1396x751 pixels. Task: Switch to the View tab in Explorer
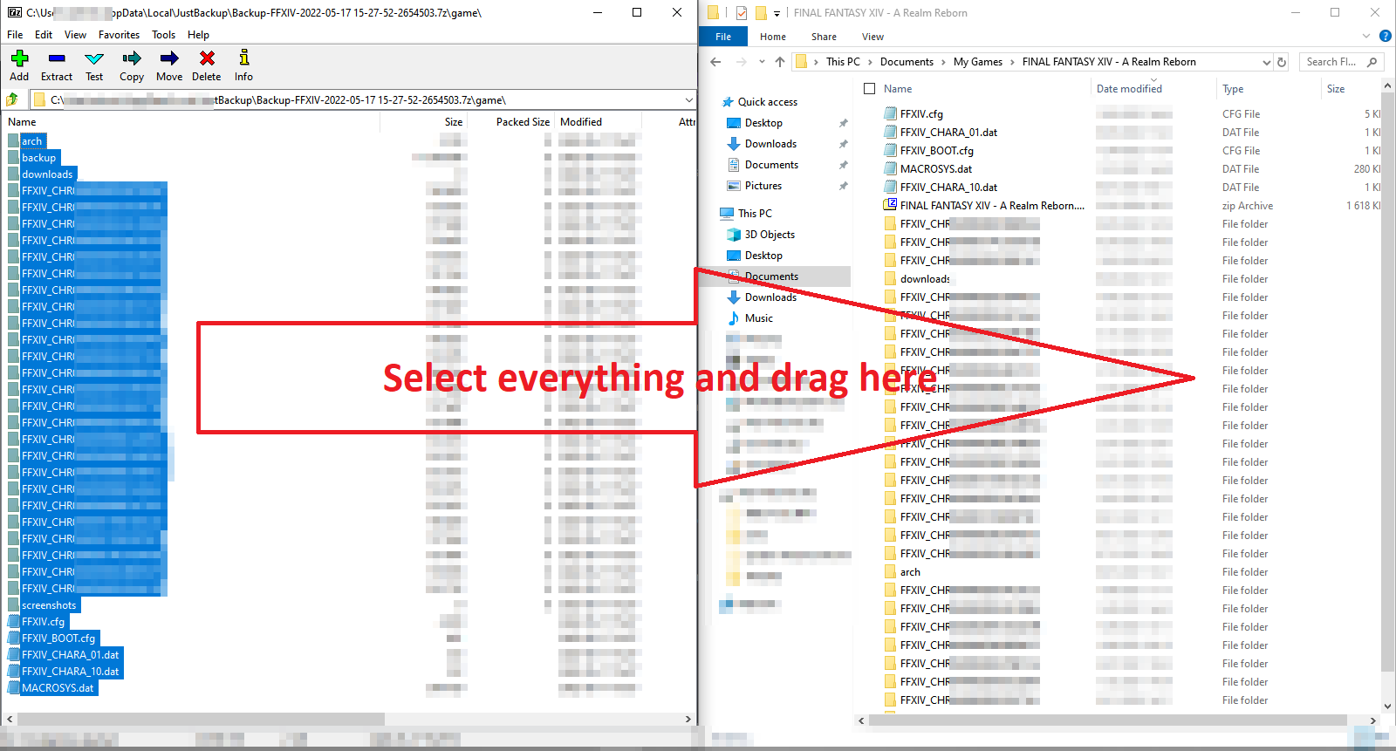(x=872, y=37)
